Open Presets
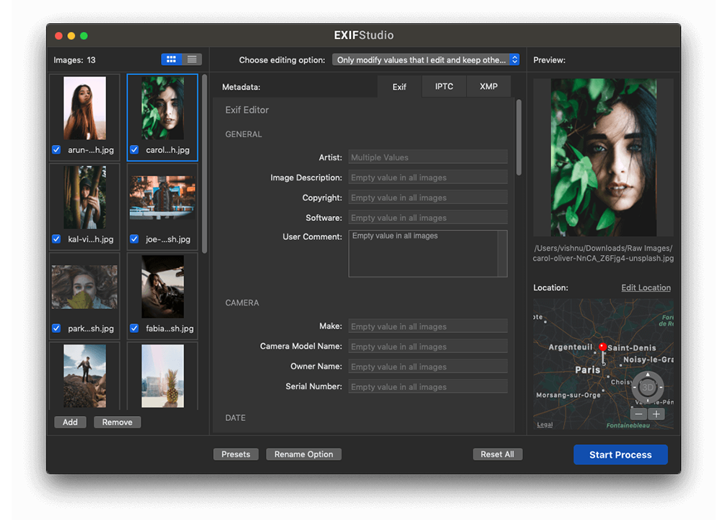The height and width of the screenshot is (520, 728). [x=236, y=454]
